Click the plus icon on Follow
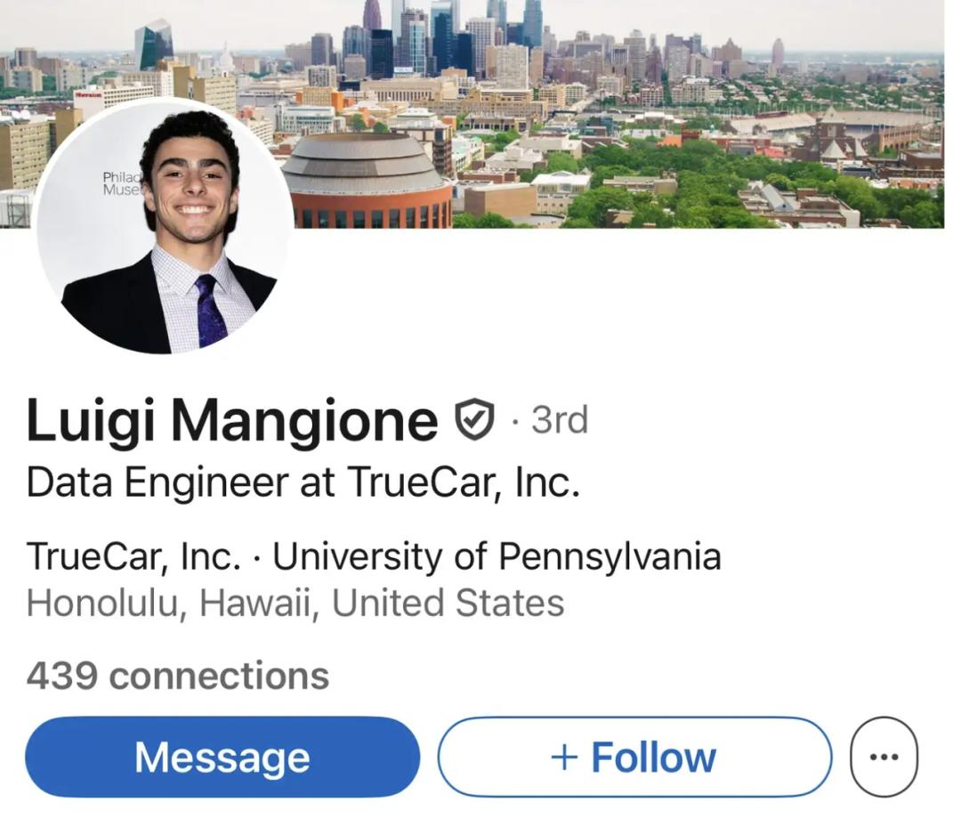 (564, 757)
